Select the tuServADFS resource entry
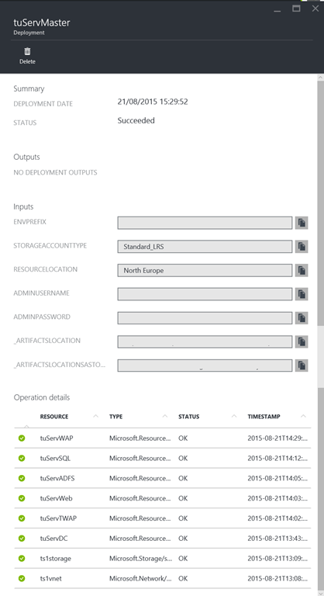The height and width of the screenshot is (596, 324). [x=57, y=478]
